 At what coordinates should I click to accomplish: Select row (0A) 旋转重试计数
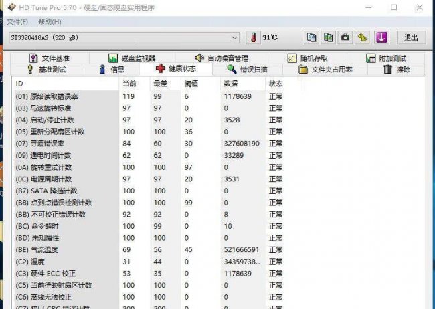point(149,167)
